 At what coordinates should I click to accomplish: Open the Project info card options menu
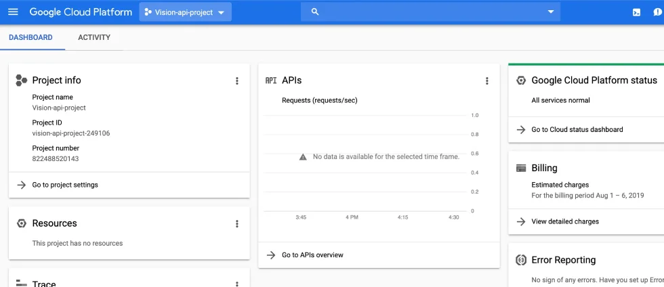pyautogui.click(x=237, y=81)
